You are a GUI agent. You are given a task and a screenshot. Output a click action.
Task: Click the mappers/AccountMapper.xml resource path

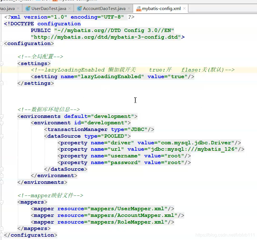pyautogui.click(x=132, y=216)
